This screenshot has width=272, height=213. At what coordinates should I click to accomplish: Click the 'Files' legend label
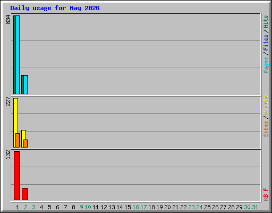266,43
